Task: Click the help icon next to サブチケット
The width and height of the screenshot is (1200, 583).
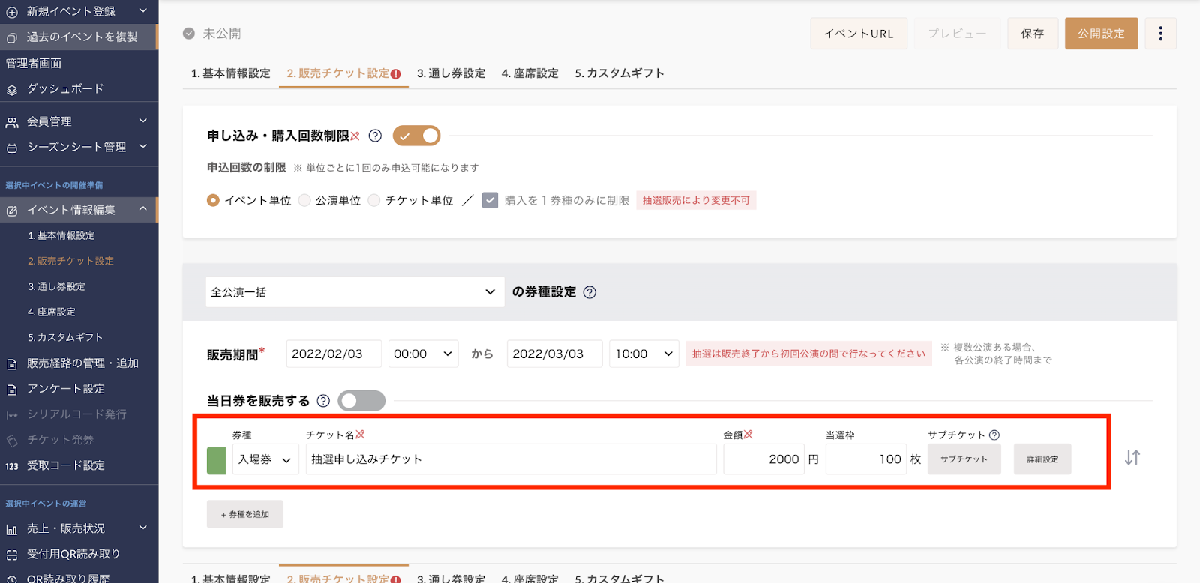Action: tap(994, 435)
